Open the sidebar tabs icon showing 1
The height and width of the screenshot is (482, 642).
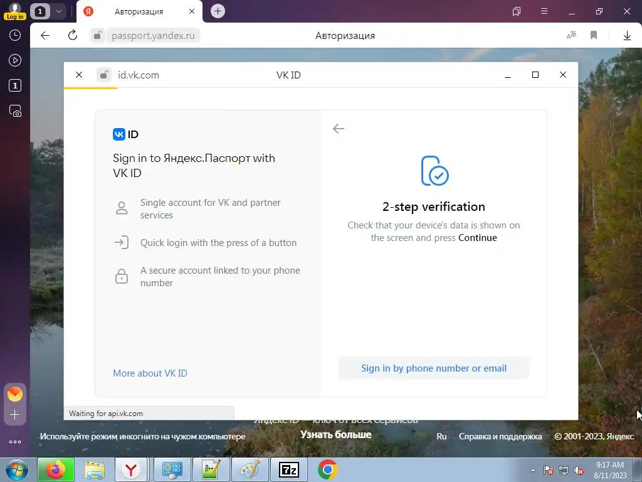15,85
